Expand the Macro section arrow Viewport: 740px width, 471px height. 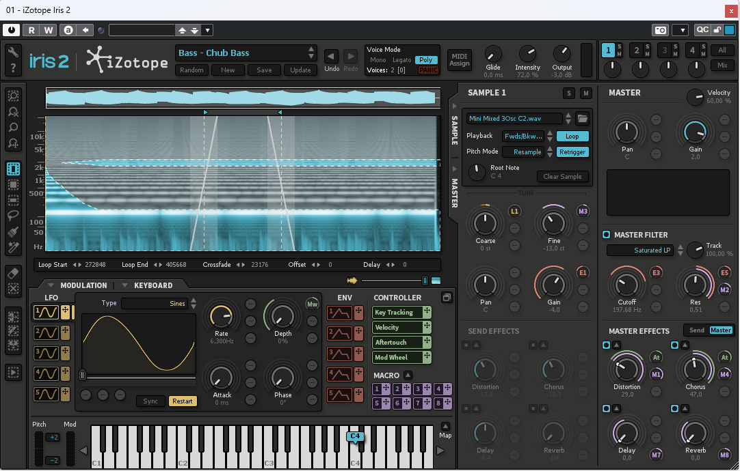tap(408, 375)
